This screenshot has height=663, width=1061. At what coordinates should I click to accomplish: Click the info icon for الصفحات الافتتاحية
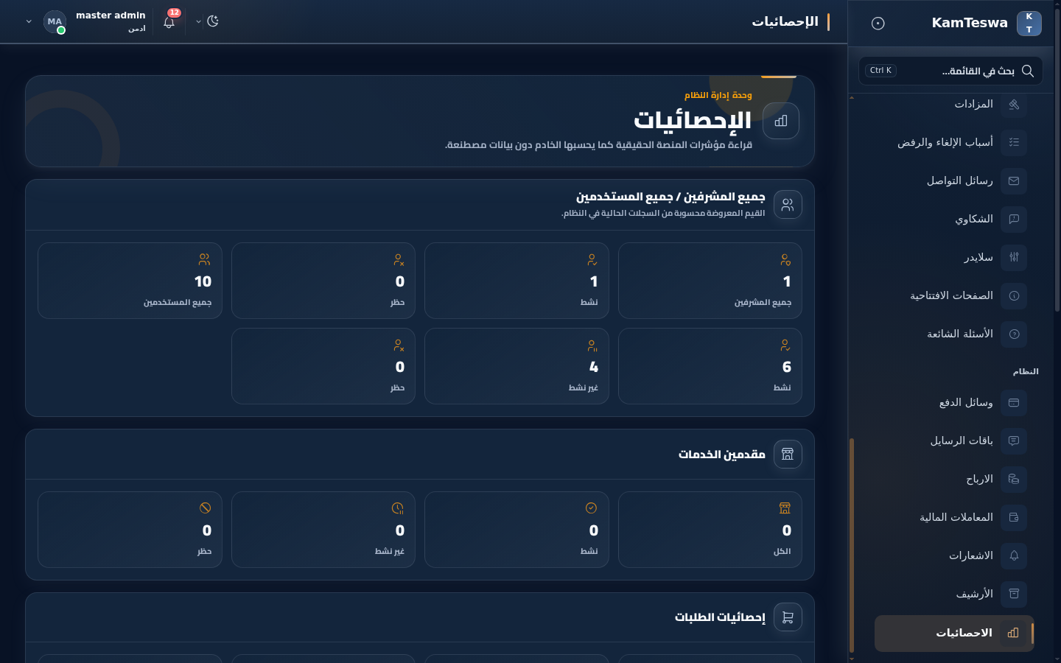pyautogui.click(x=1014, y=295)
